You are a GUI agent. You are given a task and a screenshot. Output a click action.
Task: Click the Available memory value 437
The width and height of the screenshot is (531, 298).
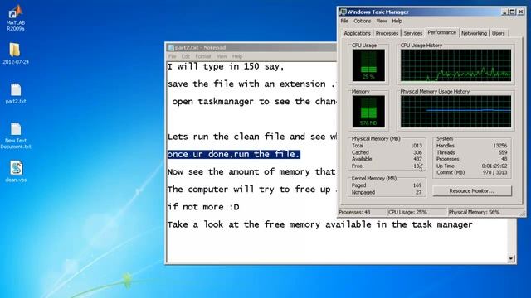point(417,159)
